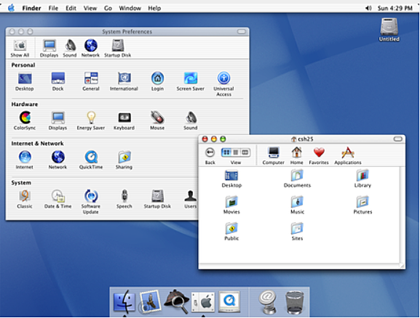The width and height of the screenshot is (420, 318).
Task: Click Network in the System Preferences toolbar
Action: [x=90, y=48]
